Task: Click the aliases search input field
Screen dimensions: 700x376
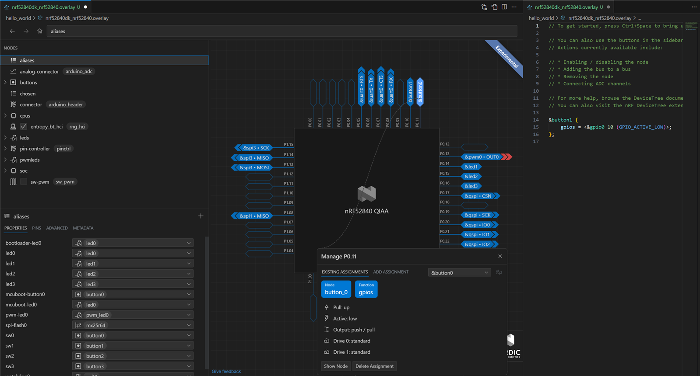Action: 282,31
